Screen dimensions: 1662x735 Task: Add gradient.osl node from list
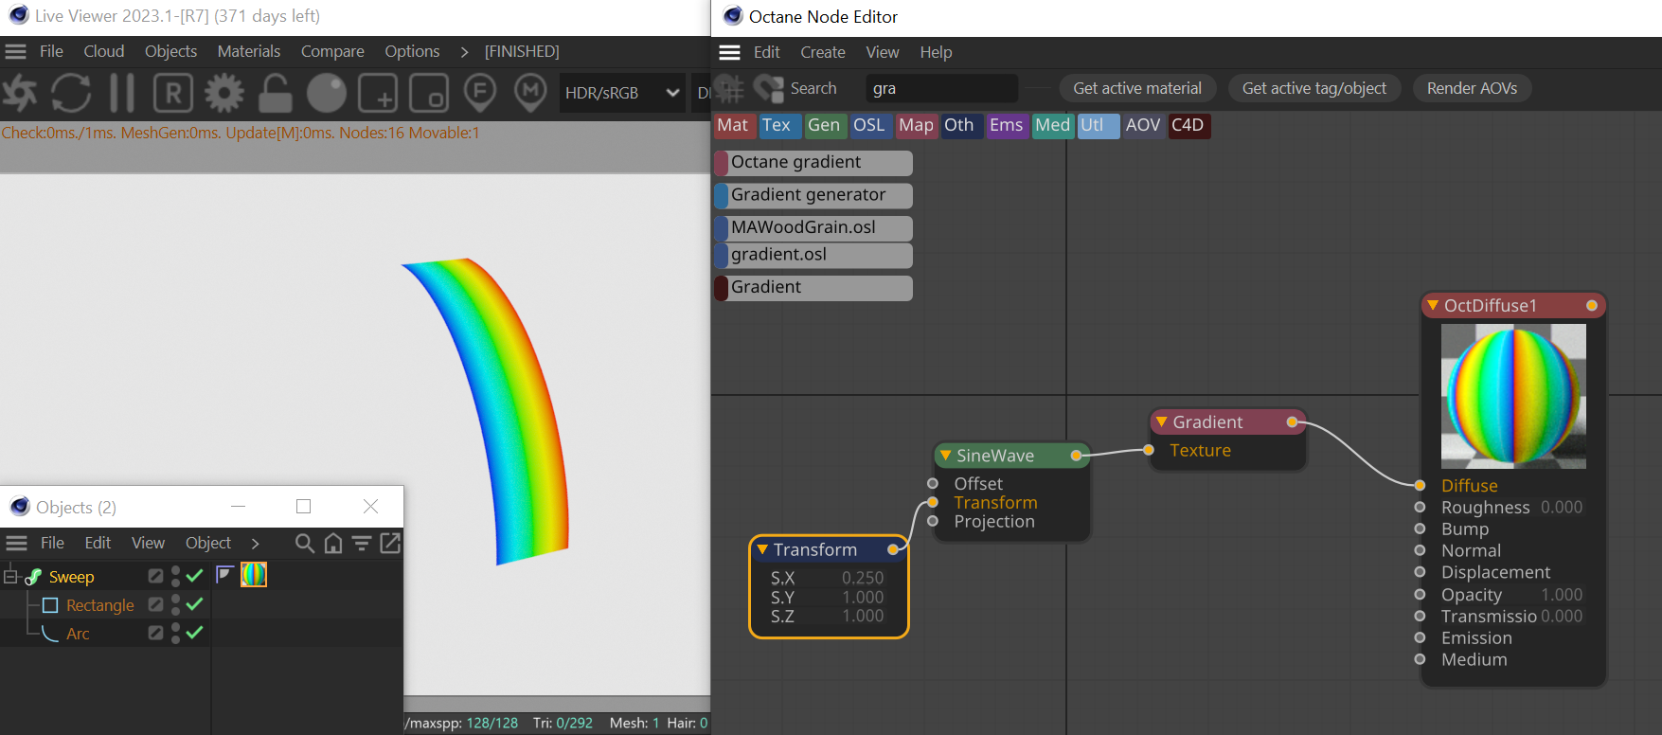coord(813,255)
